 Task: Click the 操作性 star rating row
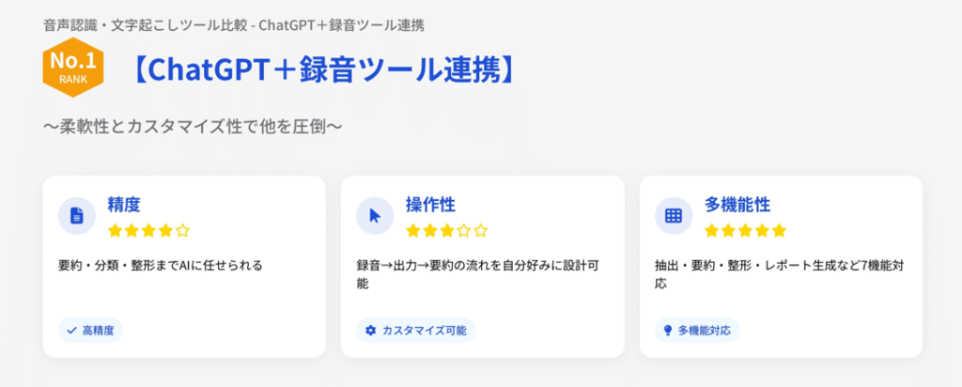click(446, 230)
